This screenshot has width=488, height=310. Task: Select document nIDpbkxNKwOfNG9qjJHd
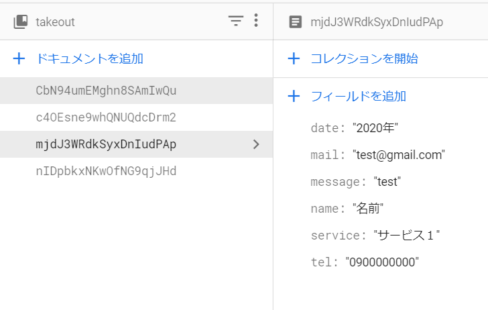tap(106, 171)
